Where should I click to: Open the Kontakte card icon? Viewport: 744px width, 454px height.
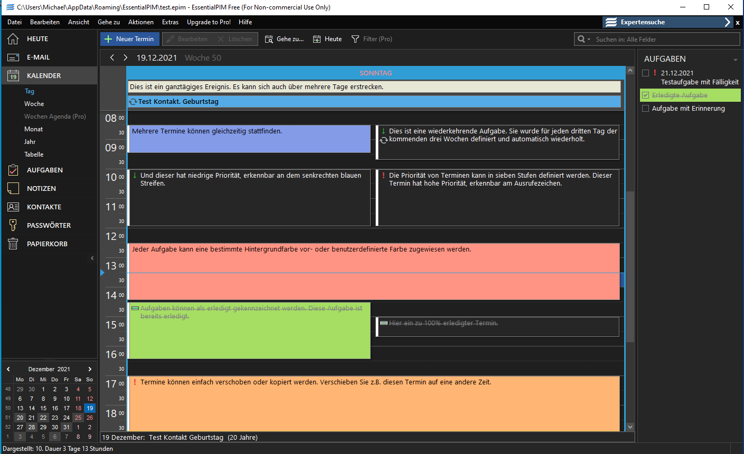pos(13,207)
